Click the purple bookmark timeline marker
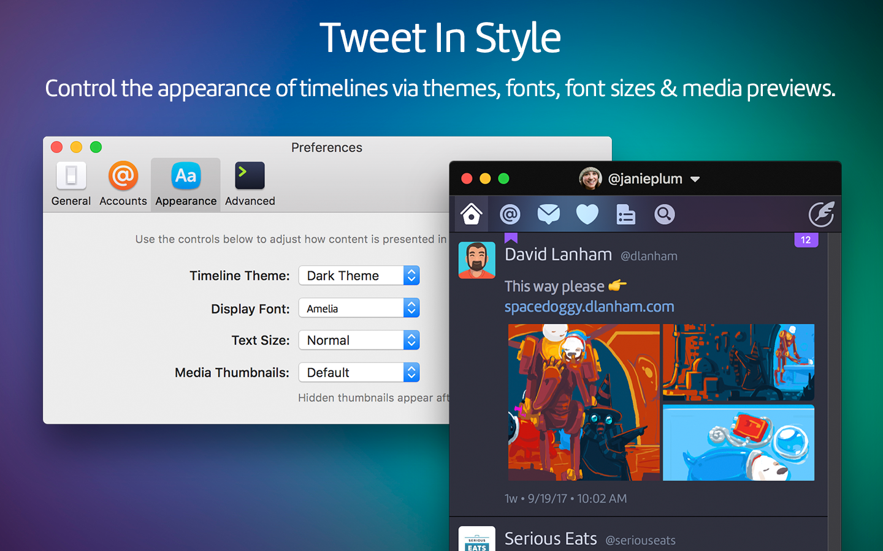Screen dimensions: 883x551 [x=511, y=238]
